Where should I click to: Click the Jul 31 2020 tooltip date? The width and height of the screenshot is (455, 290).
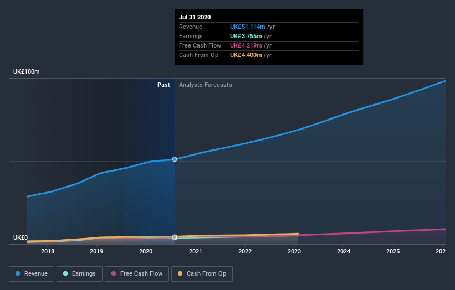(x=195, y=17)
